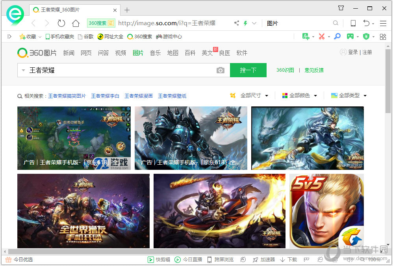Switch to the 视频 search category
The height and width of the screenshot is (266, 393).
[120, 52]
